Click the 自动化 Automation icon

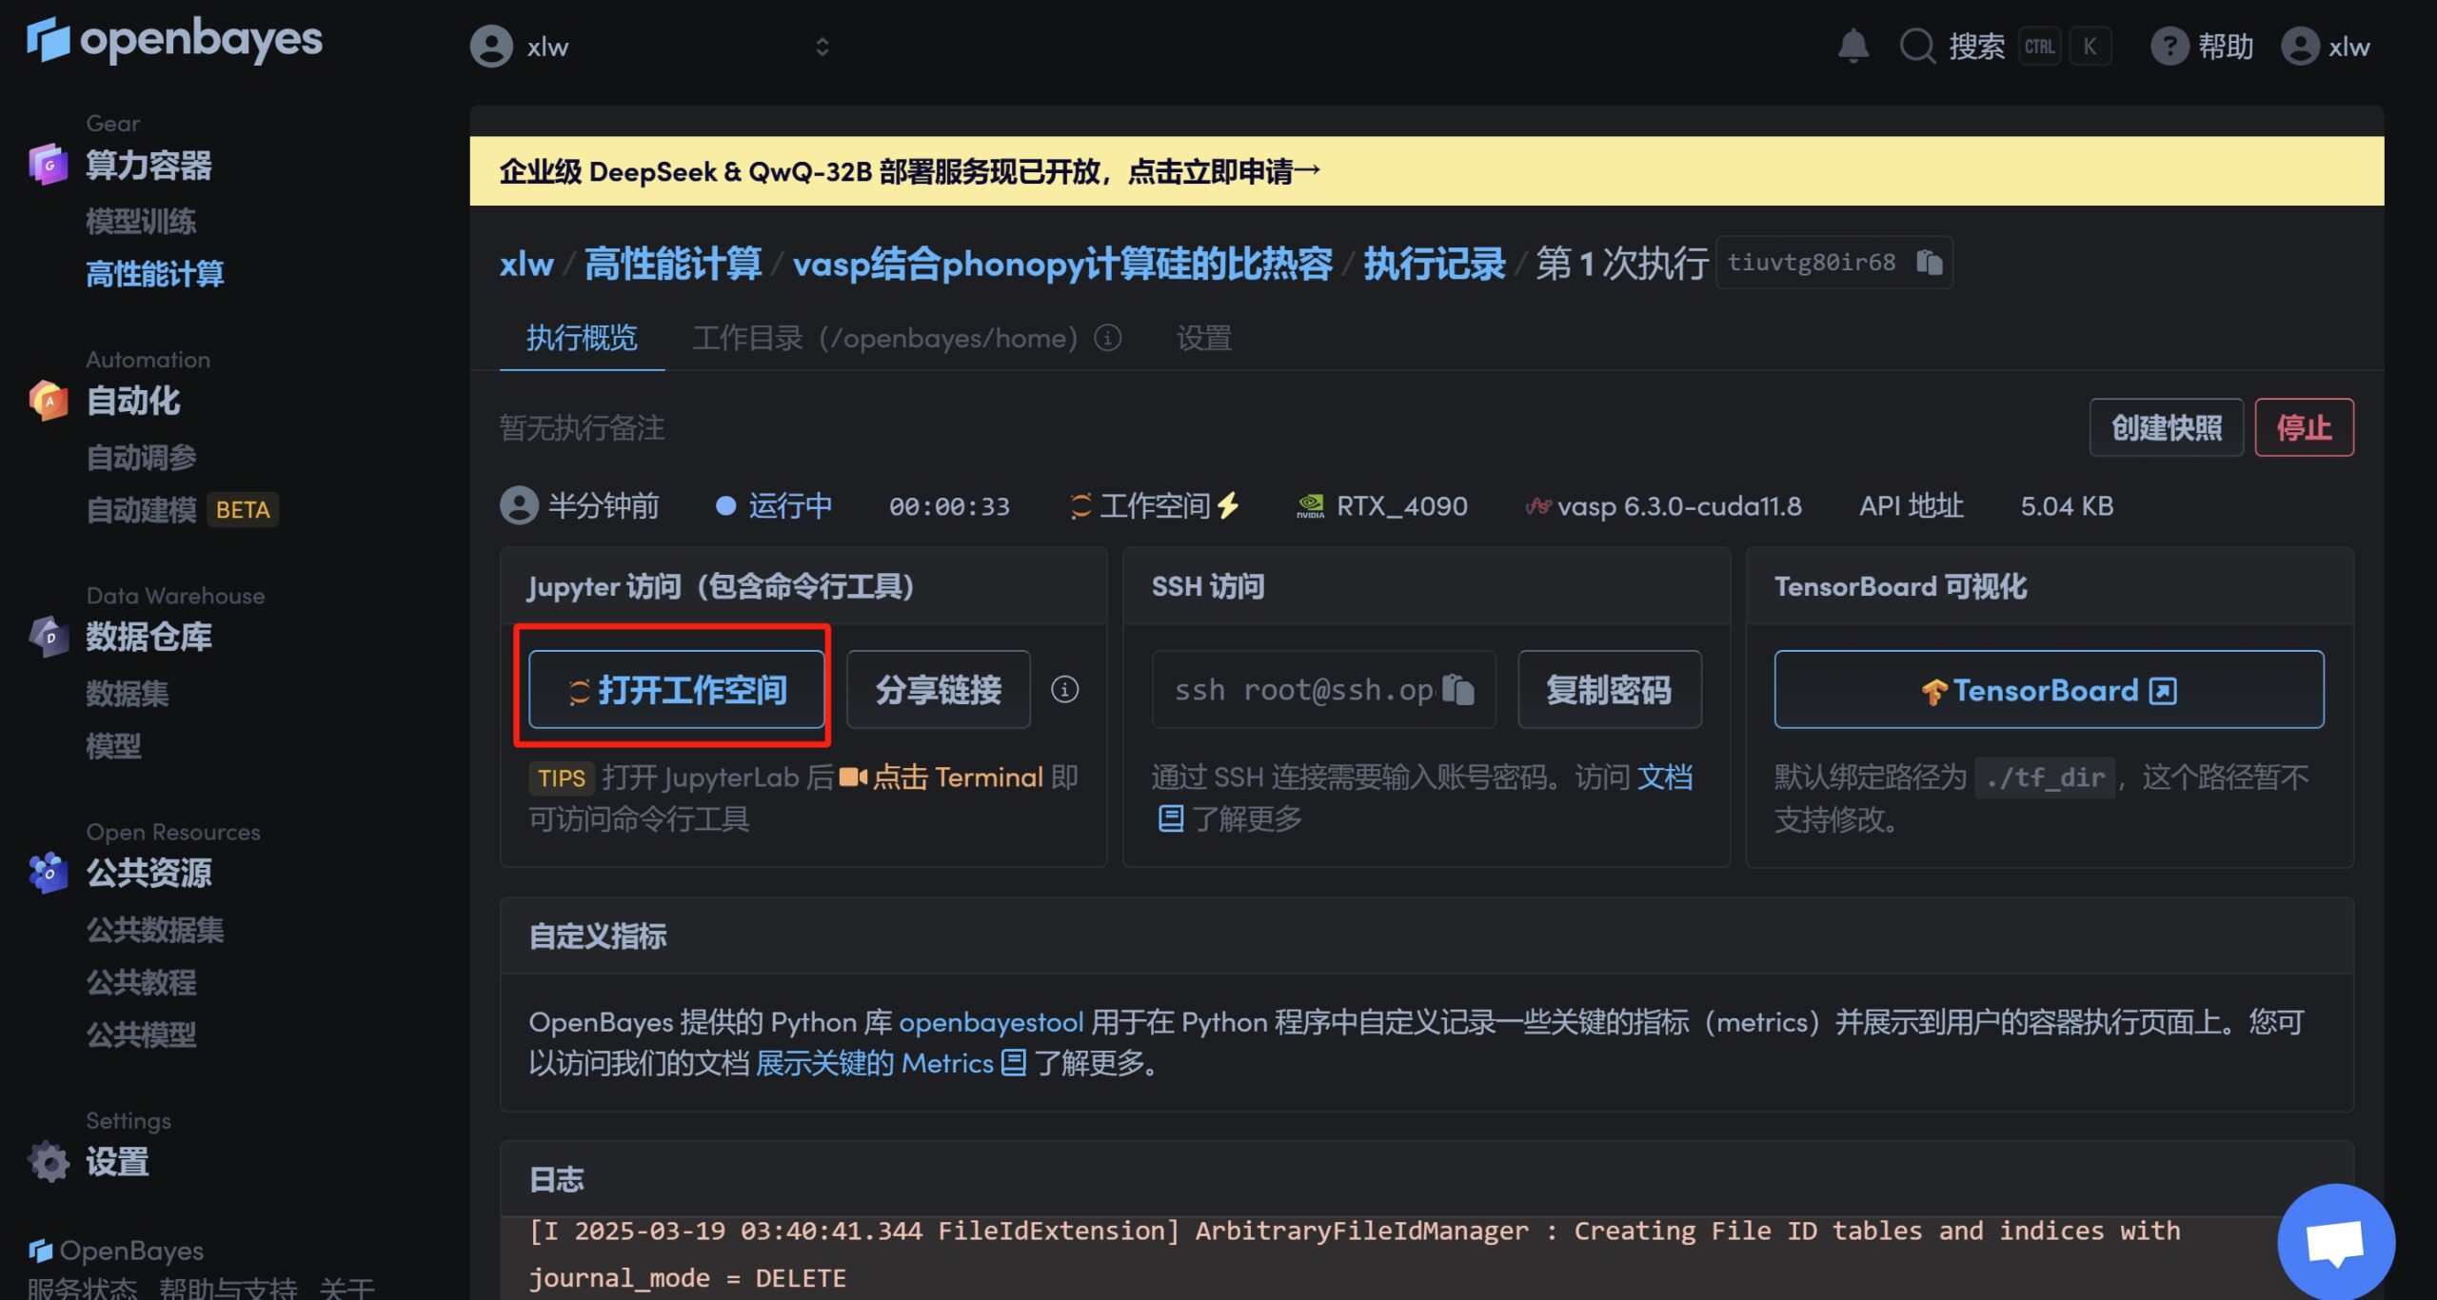(x=48, y=401)
